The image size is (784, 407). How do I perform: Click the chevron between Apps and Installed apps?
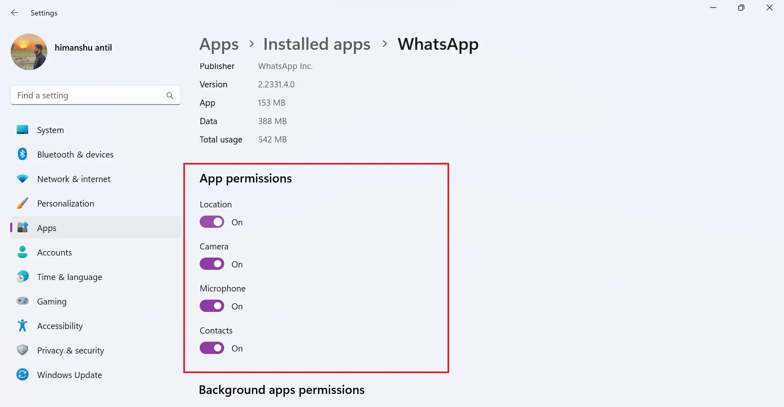point(251,44)
